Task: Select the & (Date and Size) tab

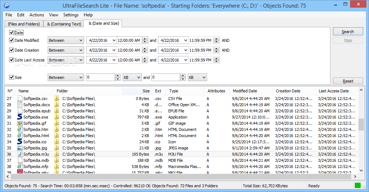Action: click(104, 23)
